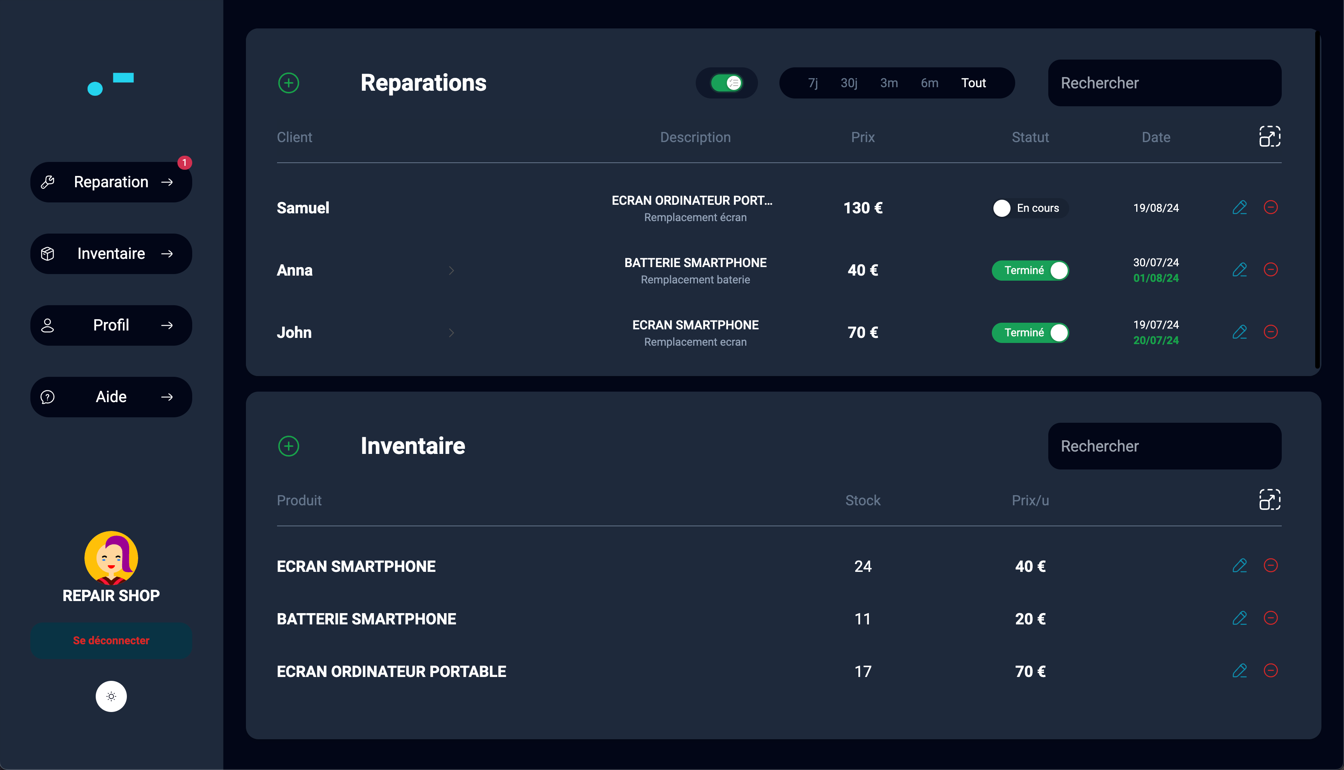Click the stock value 17
The height and width of the screenshot is (770, 1344).
(863, 672)
